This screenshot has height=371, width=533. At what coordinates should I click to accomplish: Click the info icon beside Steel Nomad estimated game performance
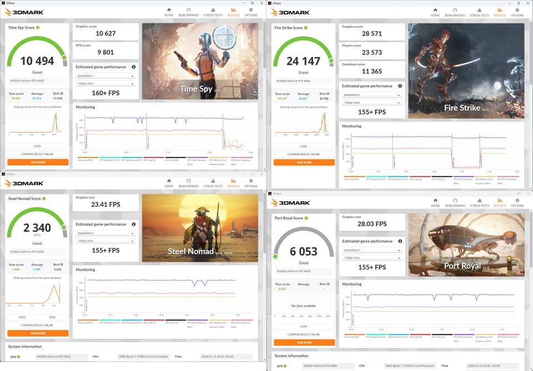click(134, 225)
